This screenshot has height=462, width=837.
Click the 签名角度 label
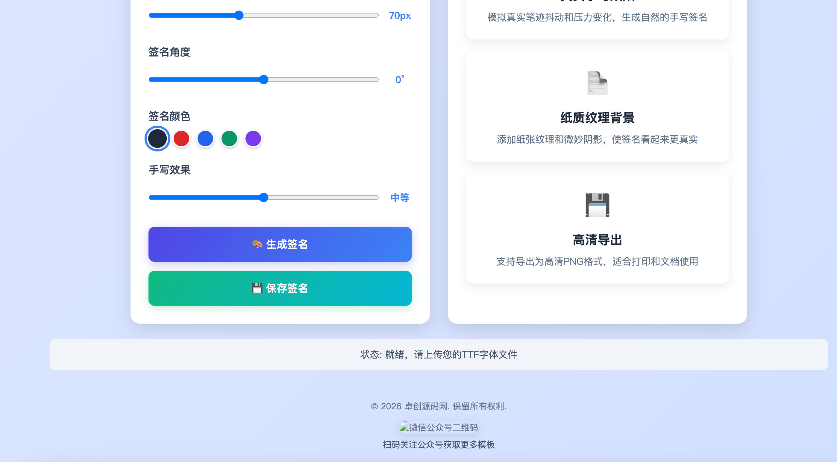(169, 52)
